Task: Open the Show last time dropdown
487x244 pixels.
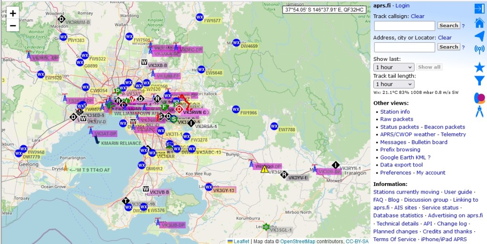Action: click(x=394, y=67)
